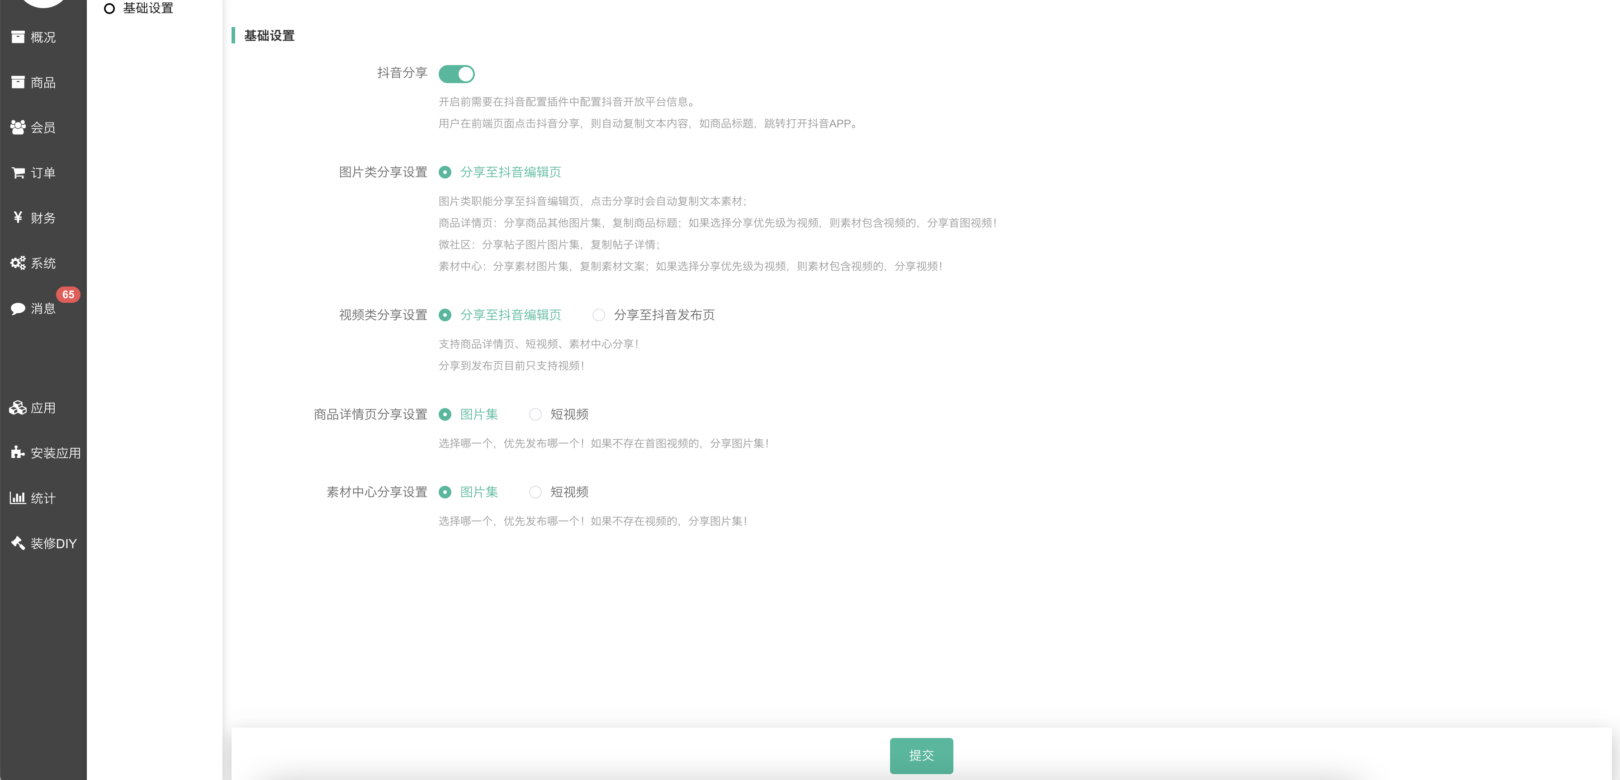Open 订单 orders via the cart icon
This screenshot has width=1620, height=780.
point(18,173)
